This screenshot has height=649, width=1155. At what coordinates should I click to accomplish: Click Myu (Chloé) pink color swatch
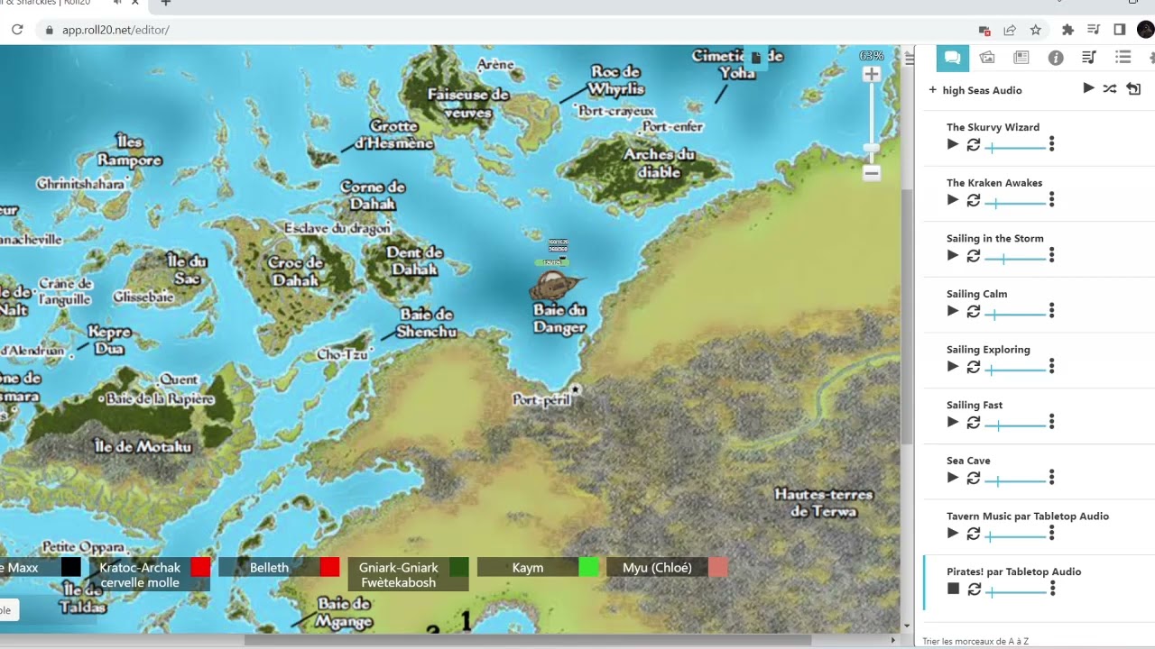[718, 567]
